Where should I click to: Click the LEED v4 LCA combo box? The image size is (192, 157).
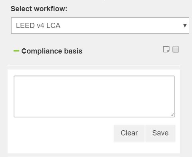click(100, 26)
